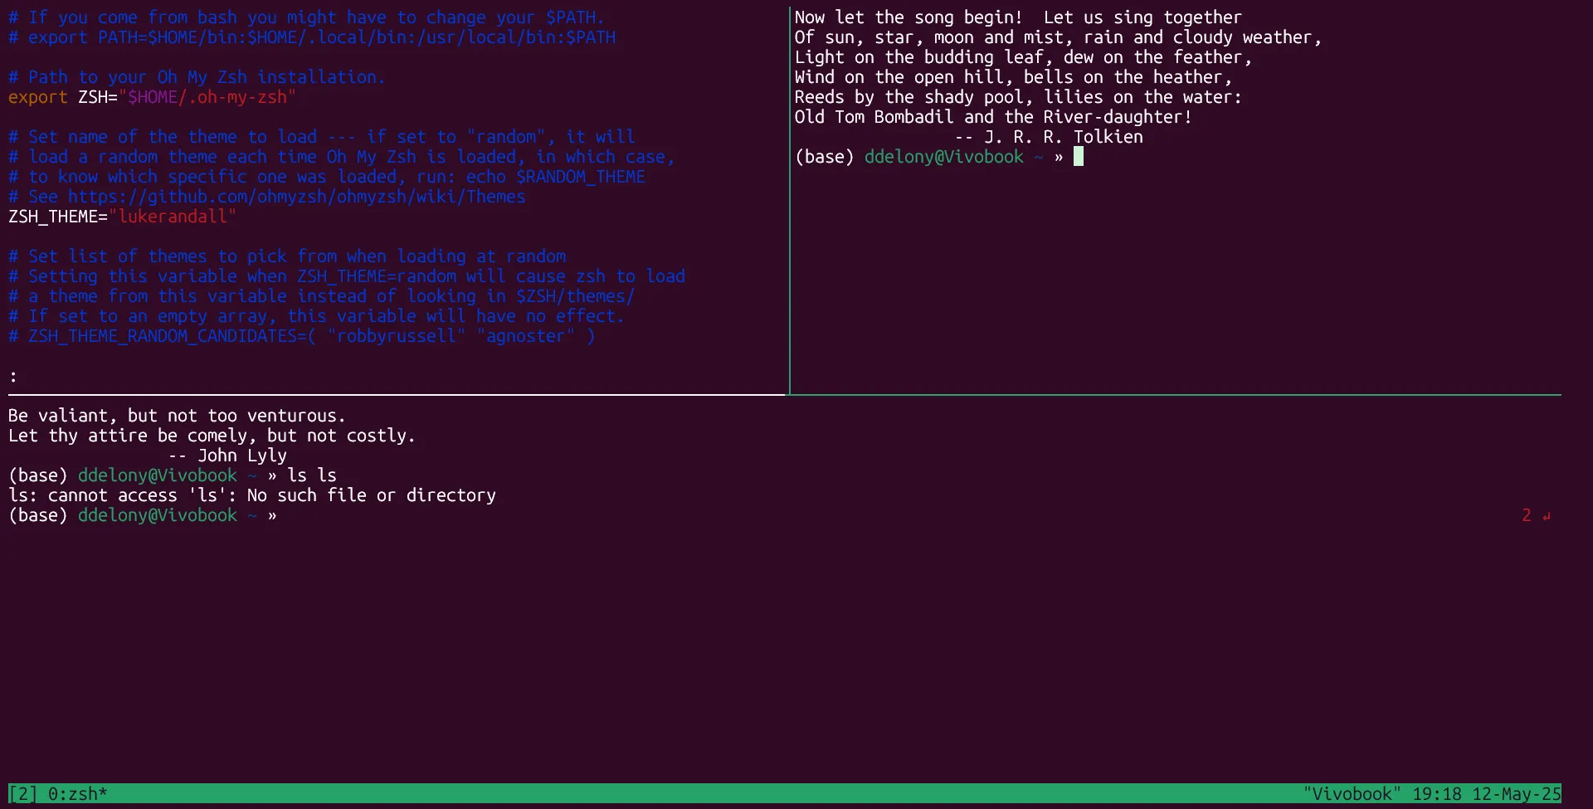This screenshot has width=1593, height=809.
Task: Click the failed "ls ls" command text
Action: click(x=313, y=475)
